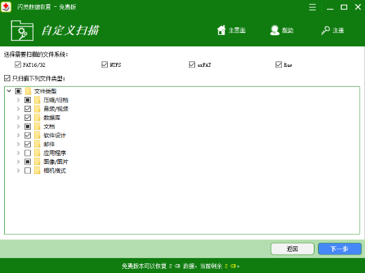Screen dimensions: 365x273
Task: Click the 自定义扫描 folder gear icon
Action: coord(22,31)
